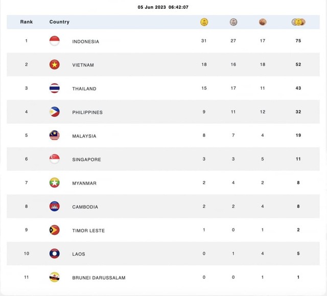Click the gold medal column icon
This screenshot has height=296, width=327.
[204, 22]
